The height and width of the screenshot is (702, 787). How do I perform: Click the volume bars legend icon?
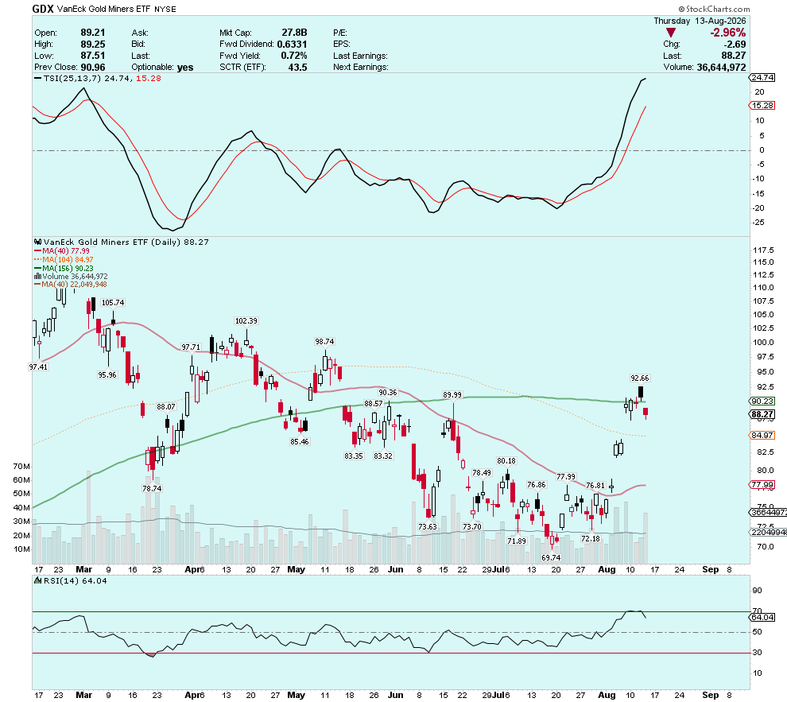(x=37, y=277)
